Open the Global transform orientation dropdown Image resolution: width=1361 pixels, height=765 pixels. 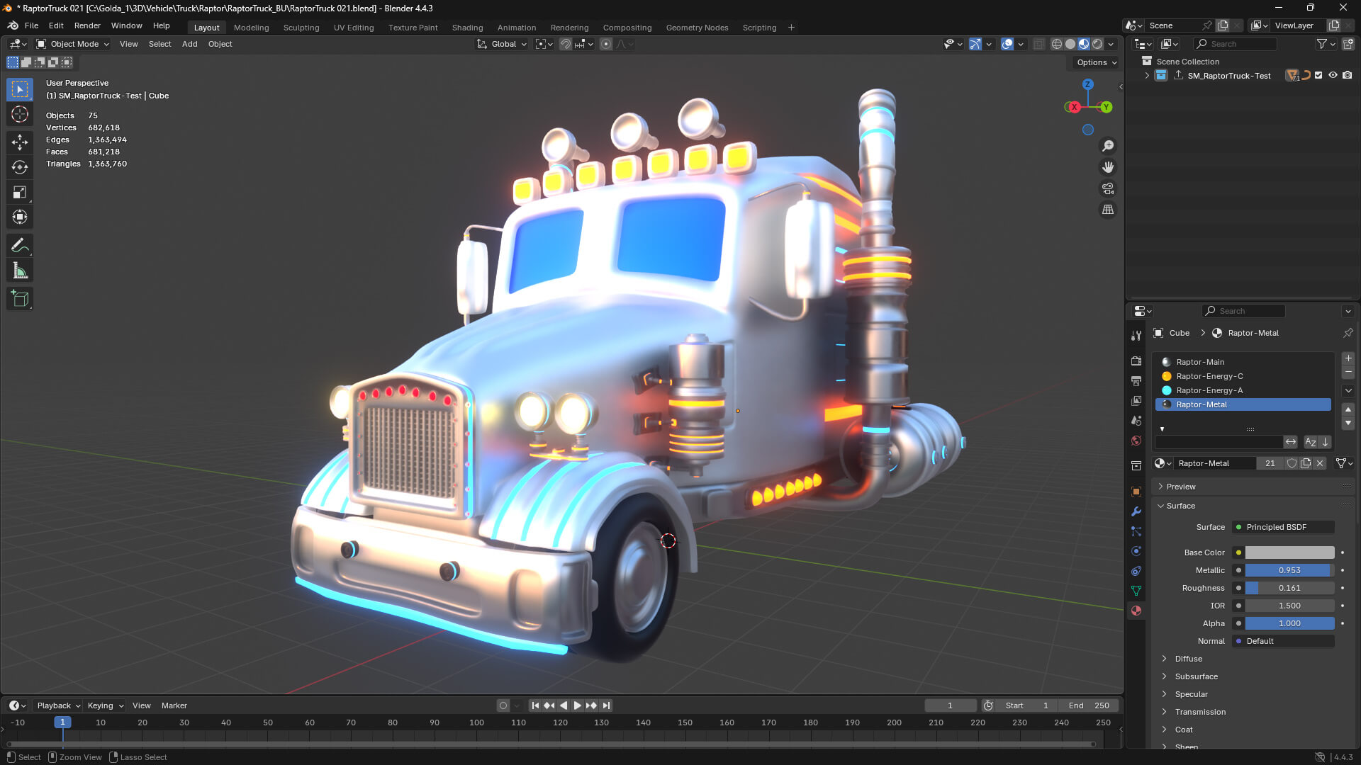point(501,44)
